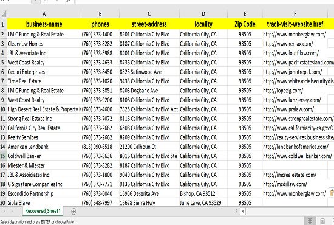
Task: Click the http://lopezlg.com/ cell
Action: tap(295, 91)
